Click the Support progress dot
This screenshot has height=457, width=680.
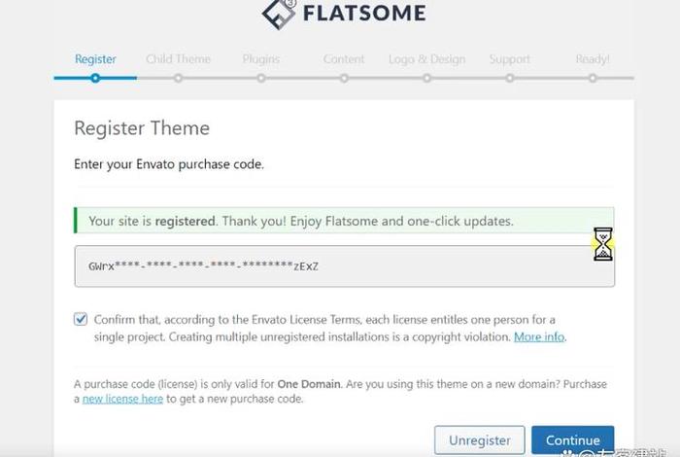pos(510,78)
